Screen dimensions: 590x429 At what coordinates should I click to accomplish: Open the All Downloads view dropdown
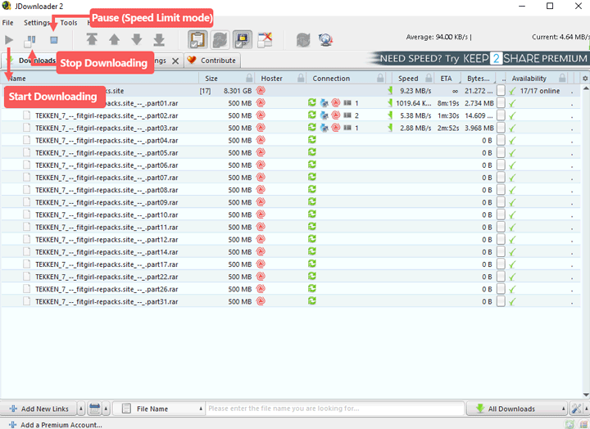[516, 409]
